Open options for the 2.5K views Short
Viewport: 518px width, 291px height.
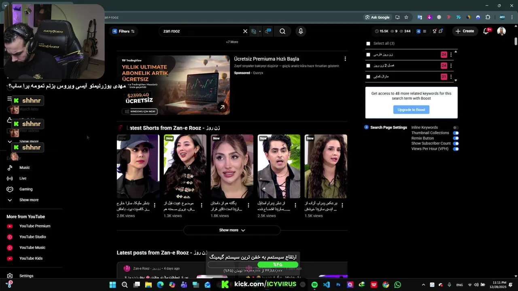point(295,205)
